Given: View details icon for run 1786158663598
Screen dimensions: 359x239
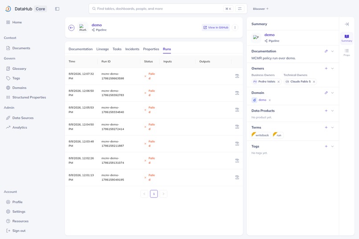Looking at the screenshot, I should click(237, 76).
